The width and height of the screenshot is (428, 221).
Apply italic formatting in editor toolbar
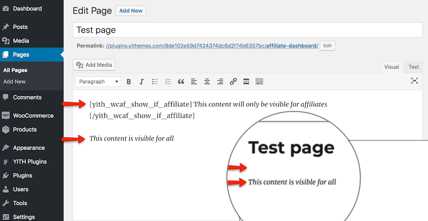(142, 81)
